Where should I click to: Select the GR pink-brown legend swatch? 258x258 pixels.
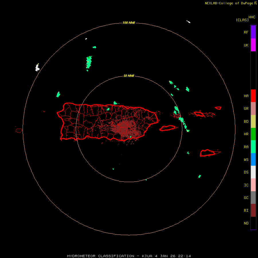253,108
